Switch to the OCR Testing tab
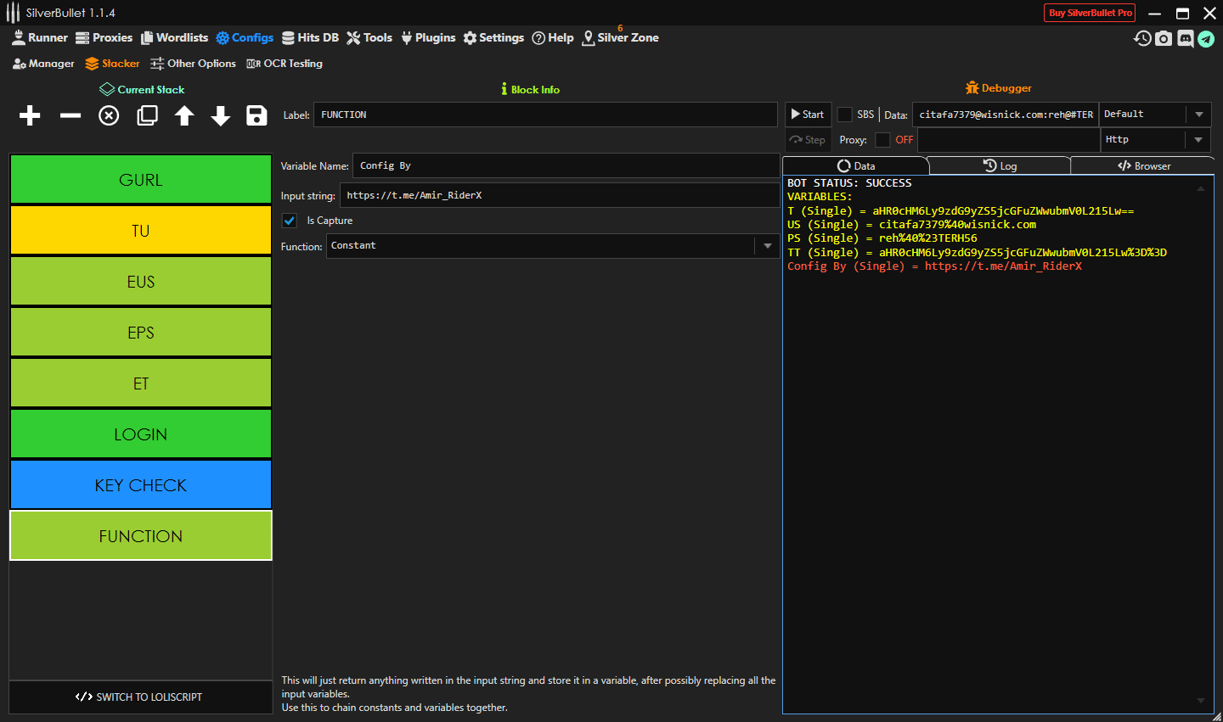The height and width of the screenshot is (722, 1223). coord(284,63)
